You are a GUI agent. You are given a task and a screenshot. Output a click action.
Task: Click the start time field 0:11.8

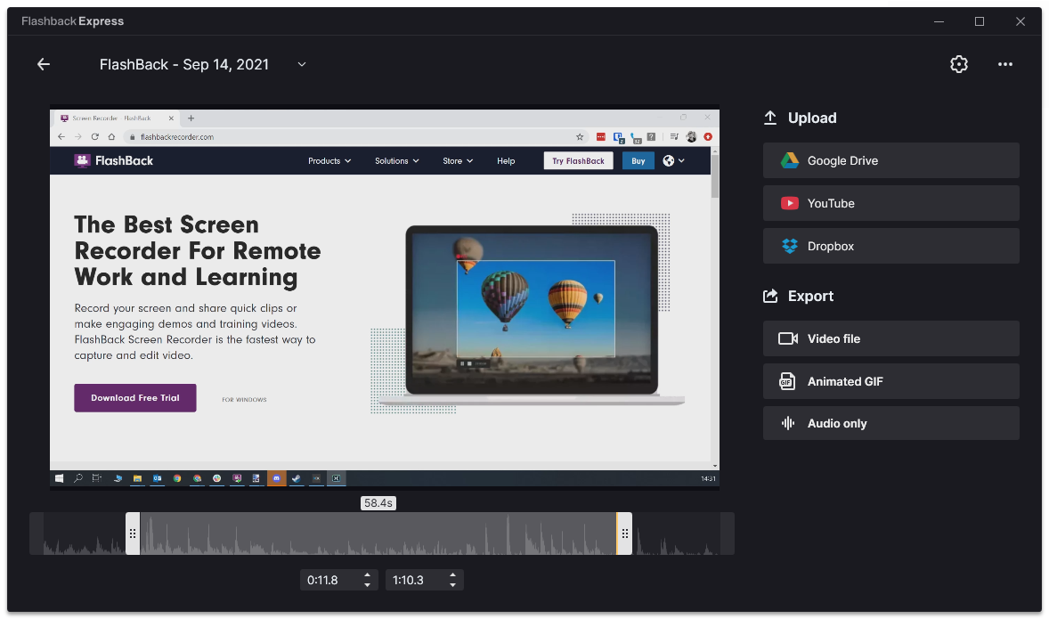[332, 580]
